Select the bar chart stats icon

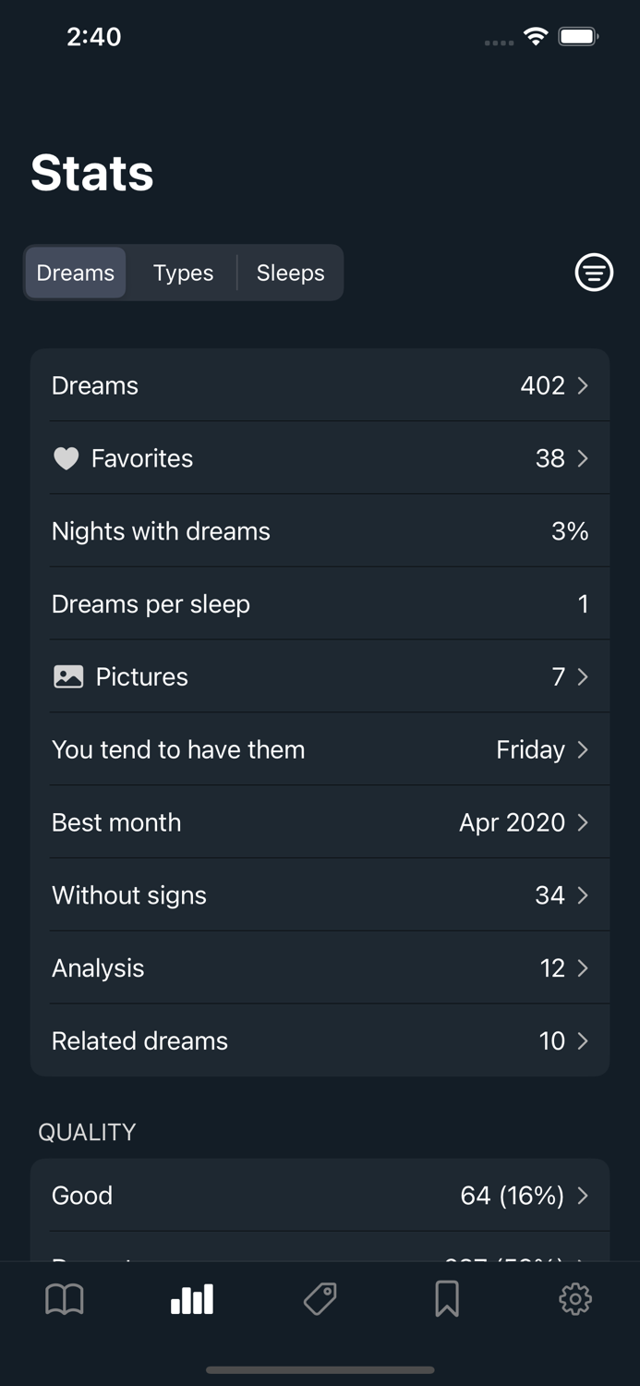click(x=191, y=1298)
